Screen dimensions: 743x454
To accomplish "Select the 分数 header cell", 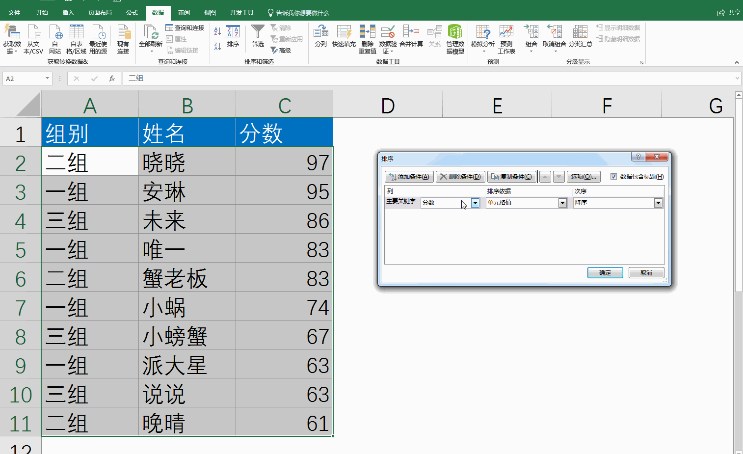I will [284, 133].
